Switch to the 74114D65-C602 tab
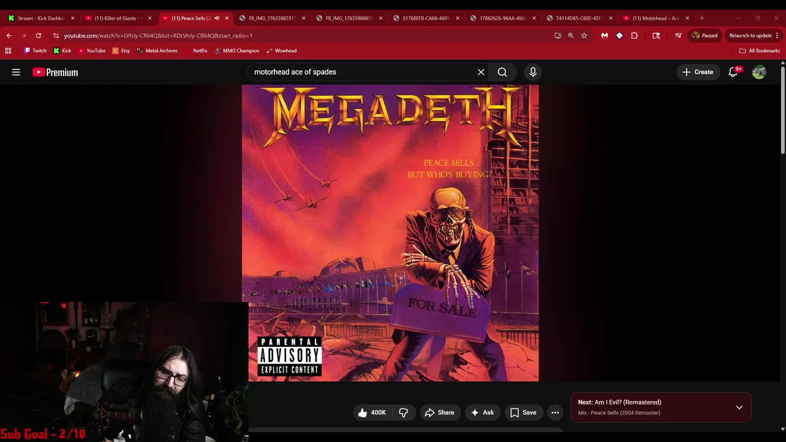 [579, 18]
